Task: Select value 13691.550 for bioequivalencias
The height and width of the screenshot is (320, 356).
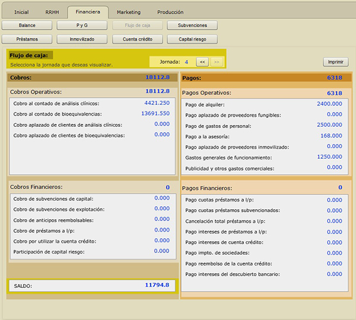Action: coord(155,113)
